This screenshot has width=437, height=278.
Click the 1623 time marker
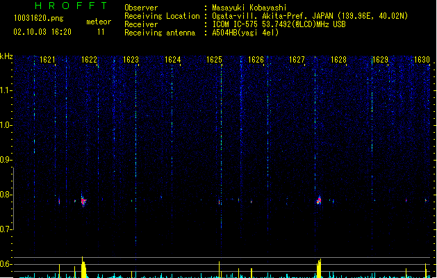[131, 60]
